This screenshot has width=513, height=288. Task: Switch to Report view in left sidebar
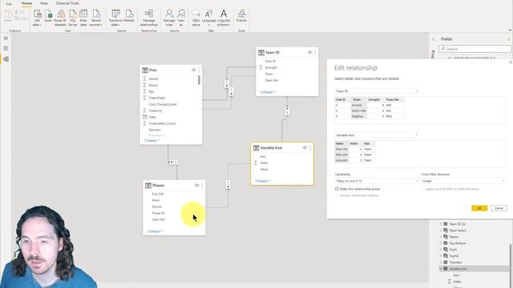click(6, 38)
